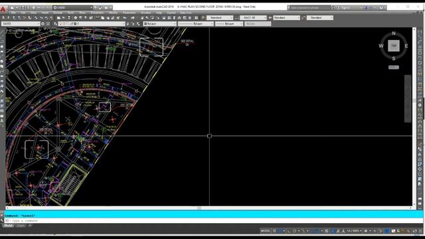The height and width of the screenshot is (239, 425).
Task: Open the lineweight ByLayer dropdown
Action: pyautogui.click(x=229, y=24)
